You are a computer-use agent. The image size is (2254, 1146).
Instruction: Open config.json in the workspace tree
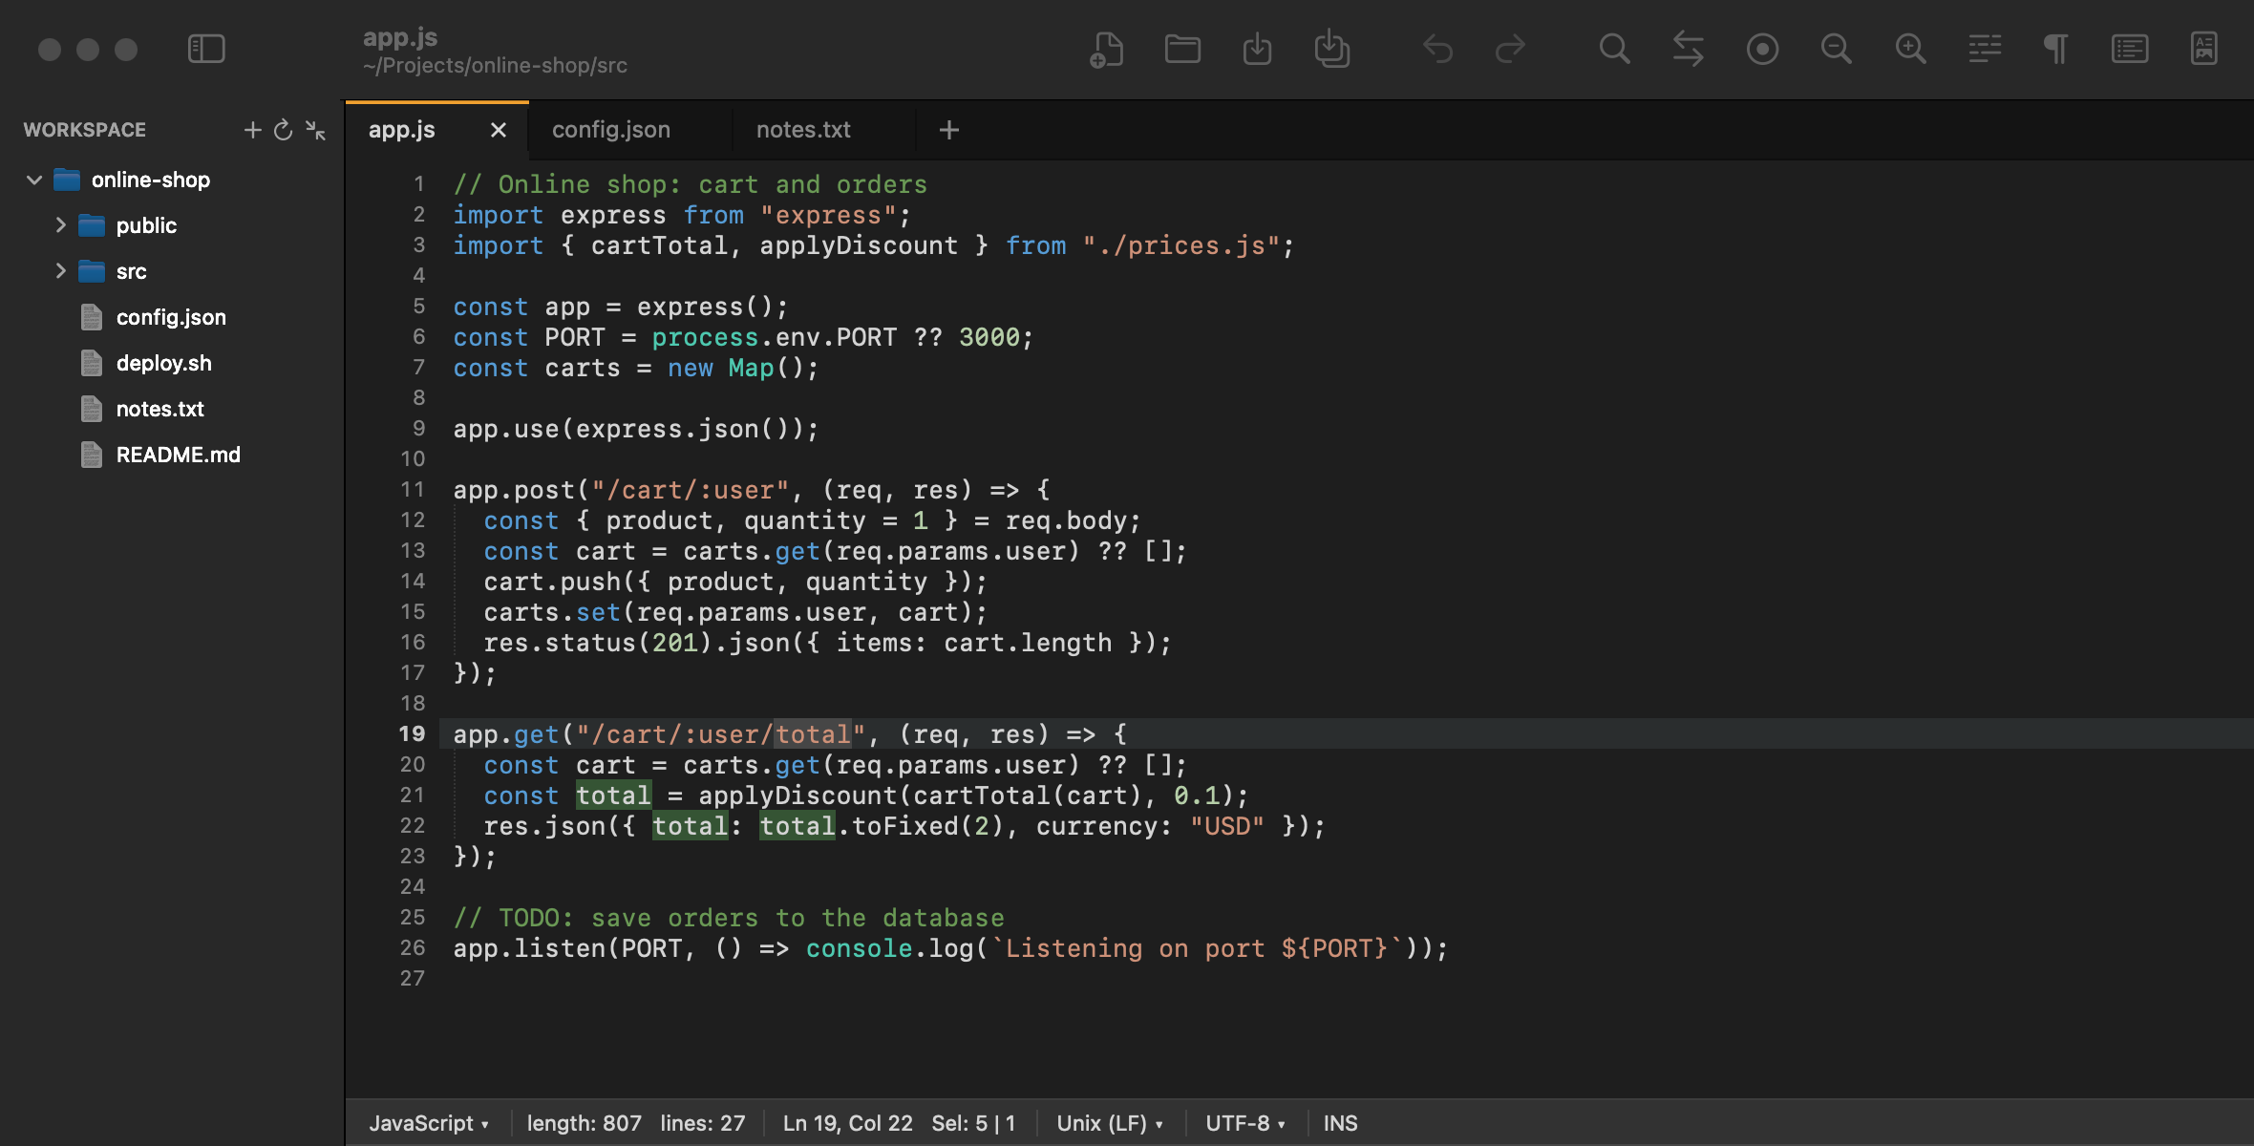coord(171,317)
